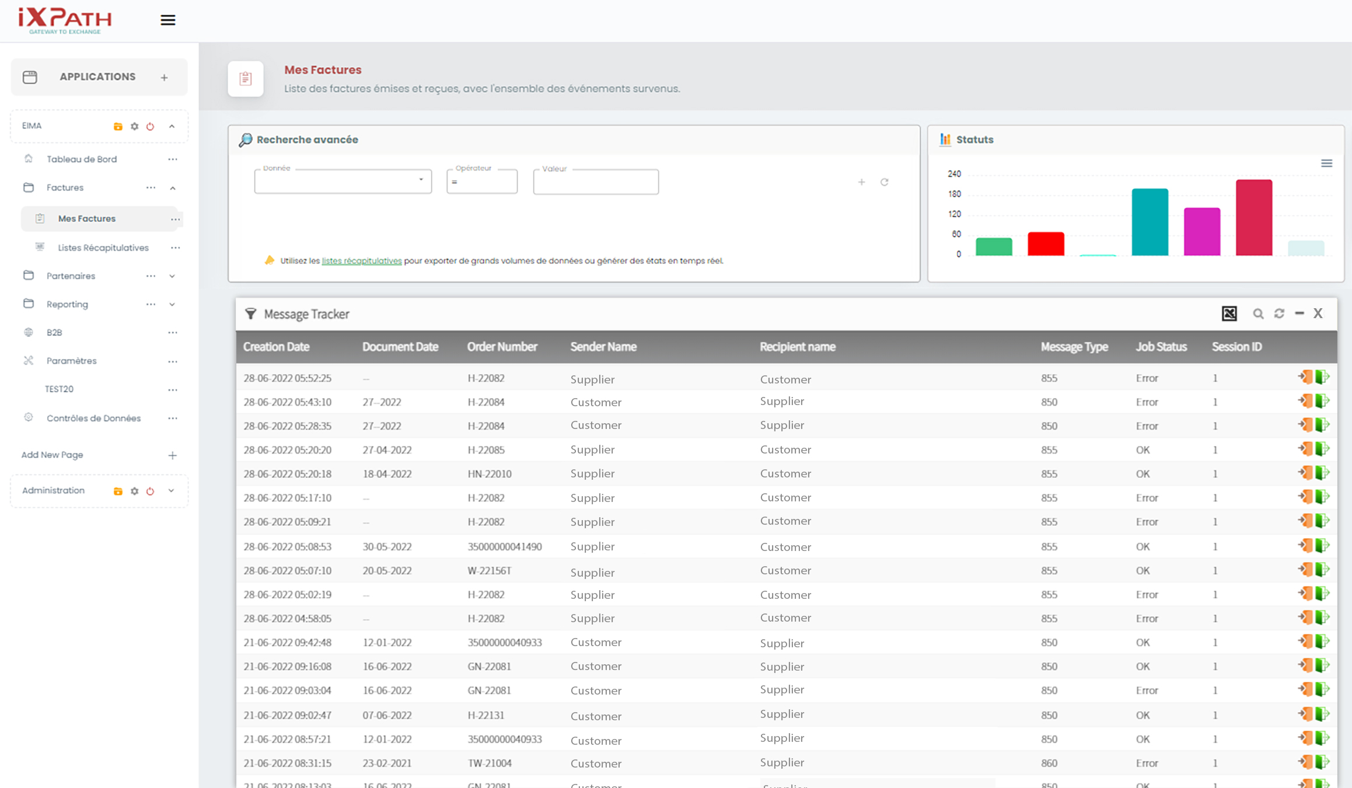Screen dimensions: 1352x788
Task: Click Add New Page plus button
Action: [172, 455]
